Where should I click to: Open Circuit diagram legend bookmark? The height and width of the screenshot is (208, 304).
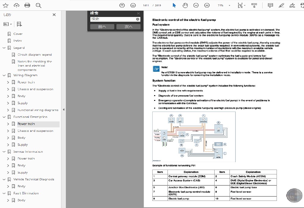coord(35,55)
